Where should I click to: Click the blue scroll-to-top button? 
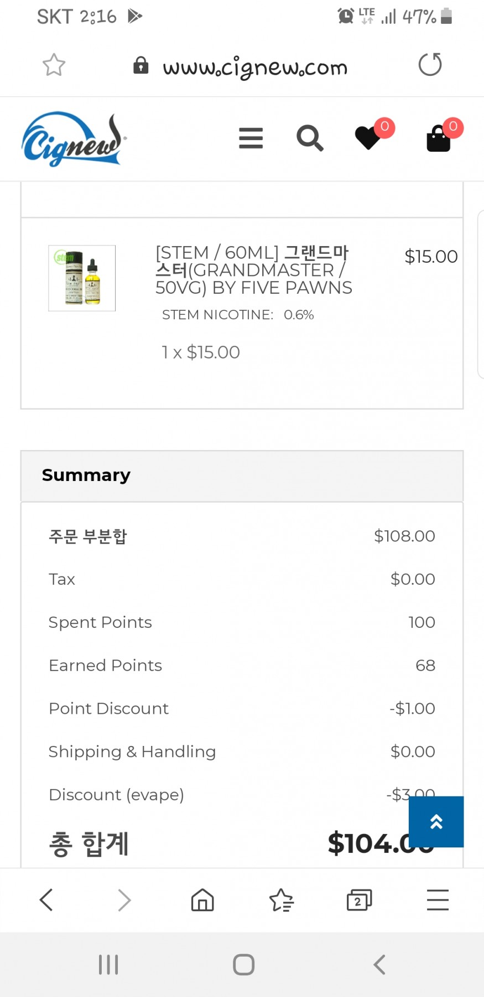pos(436,821)
